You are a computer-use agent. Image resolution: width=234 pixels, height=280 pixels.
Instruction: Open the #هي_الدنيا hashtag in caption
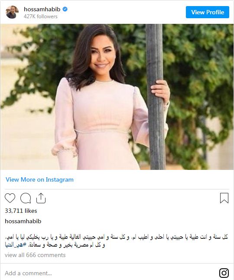(16, 244)
